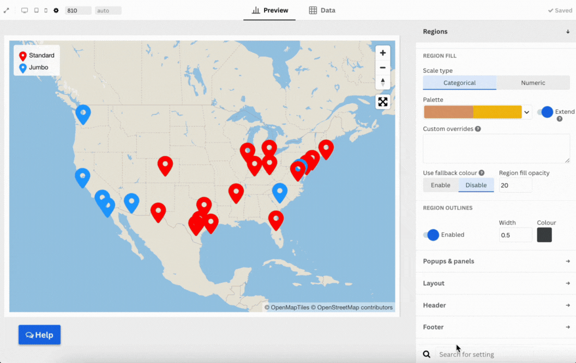The image size is (576, 363).
Task: Switch to the Preview tab
Action: point(270,10)
